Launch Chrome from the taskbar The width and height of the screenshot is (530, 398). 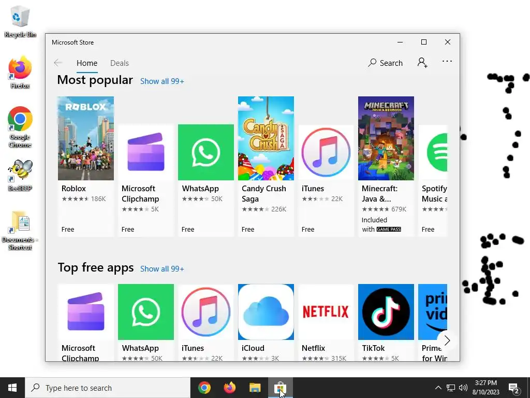coord(204,388)
